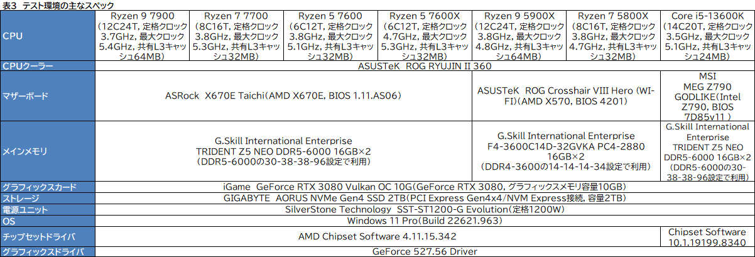The width and height of the screenshot is (755, 257).
Task: Click the Chipset Software 10.1.19199.8340 cell
Action: [707, 236]
